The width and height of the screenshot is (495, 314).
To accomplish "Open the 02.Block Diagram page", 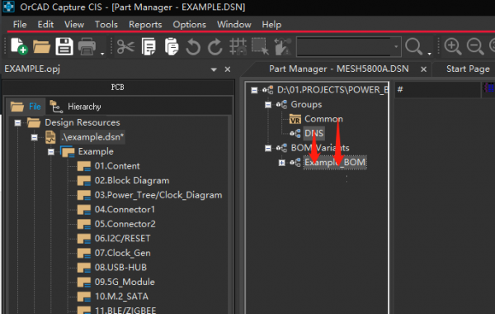I will 132,181.
